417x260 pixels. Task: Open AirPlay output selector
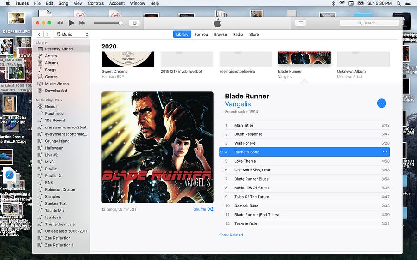(134, 23)
